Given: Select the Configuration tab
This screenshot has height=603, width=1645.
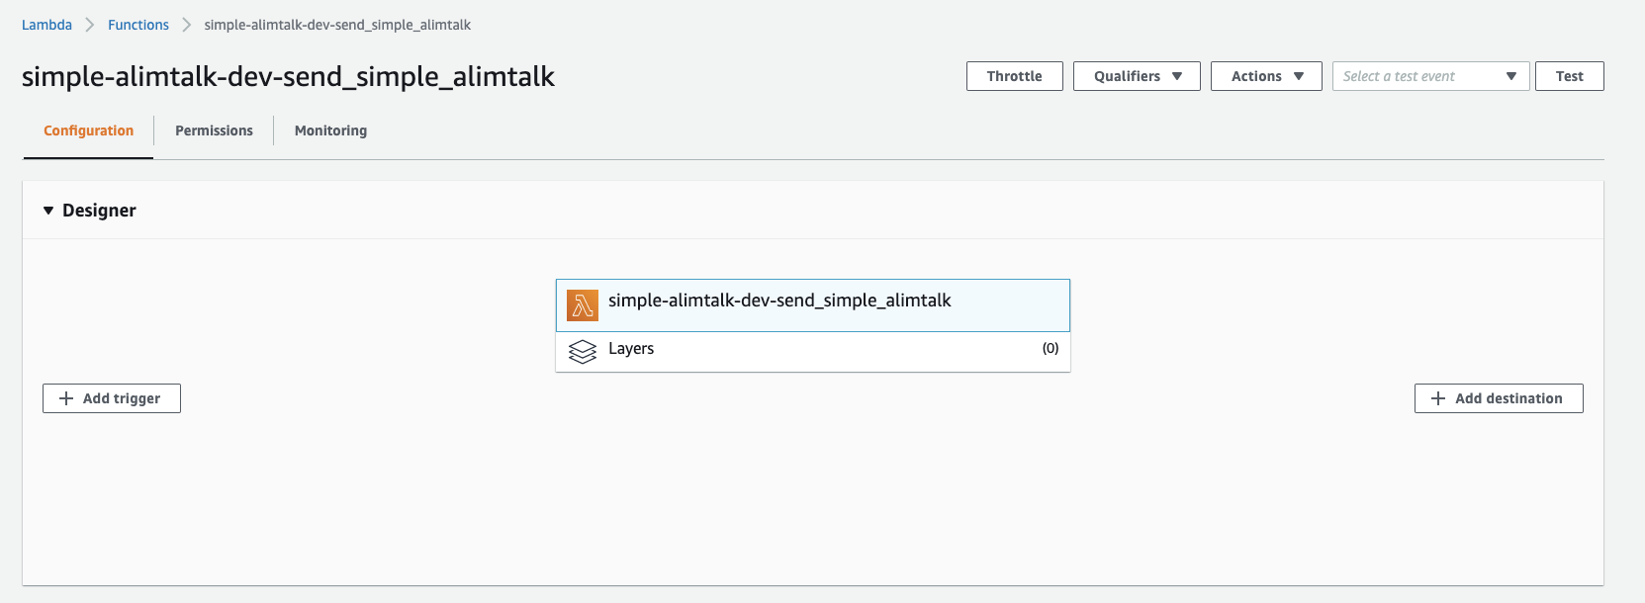Looking at the screenshot, I should point(87,129).
